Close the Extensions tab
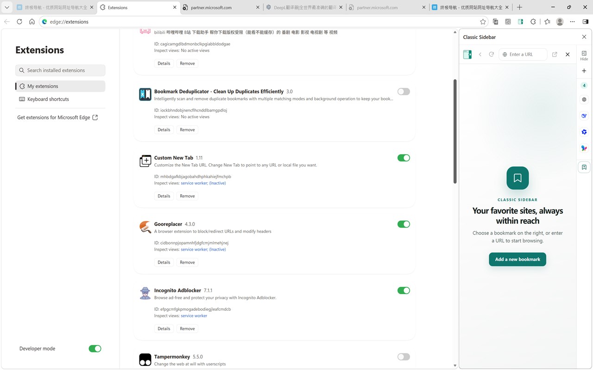The height and width of the screenshot is (370, 593). coord(175,7)
